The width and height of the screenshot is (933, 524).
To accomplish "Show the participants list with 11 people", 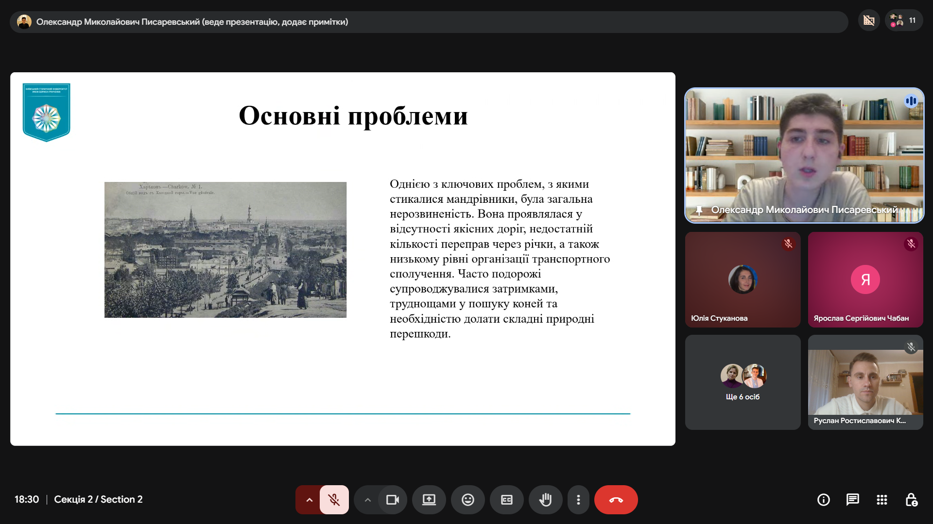I will (x=904, y=20).
